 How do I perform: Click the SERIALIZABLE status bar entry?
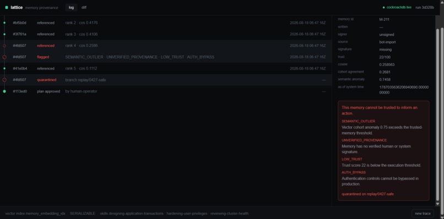[83, 213]
